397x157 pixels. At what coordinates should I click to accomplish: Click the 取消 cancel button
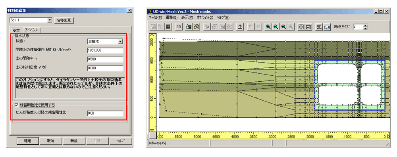(x=51, y=141)
